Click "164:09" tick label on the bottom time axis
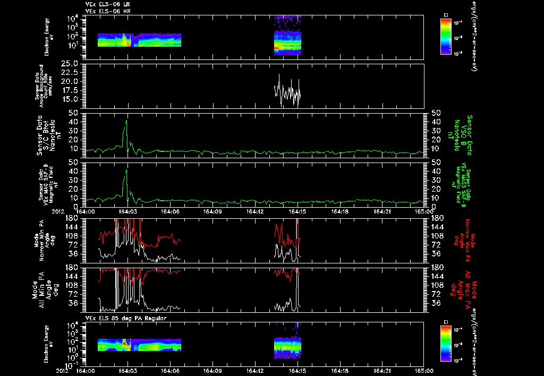This screenshot has width=544, height=376. click(x=212, y=371)
